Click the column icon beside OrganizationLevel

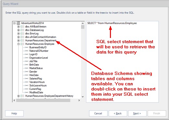click(27, 58)
